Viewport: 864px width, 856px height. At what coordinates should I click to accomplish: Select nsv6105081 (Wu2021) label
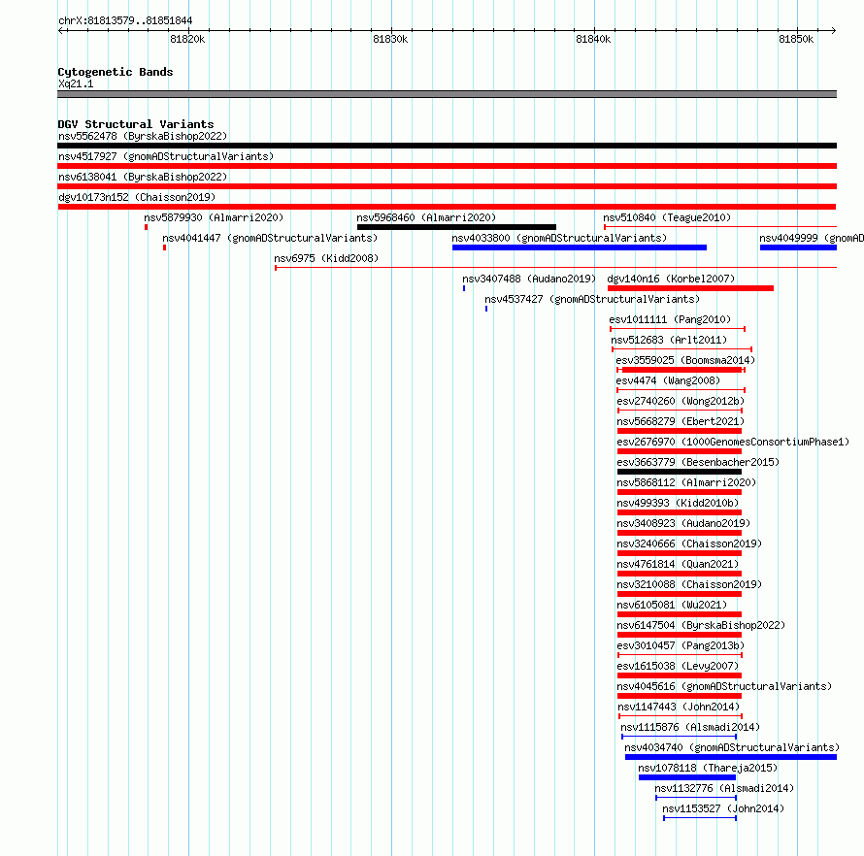pos(672,605)
